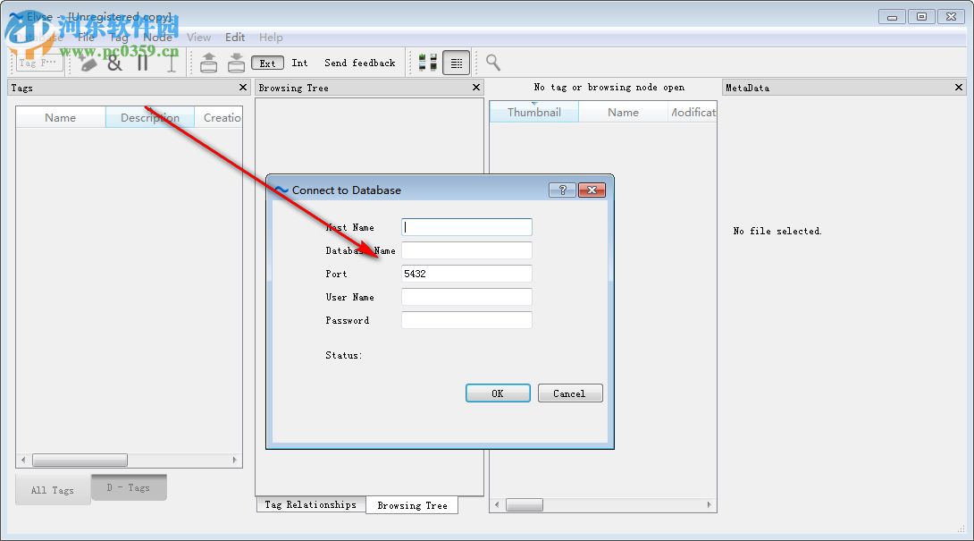The width and height of the screenshot is (974, 541).
Task: Close the Connect to Database dialog
Action: pos(592,190)
